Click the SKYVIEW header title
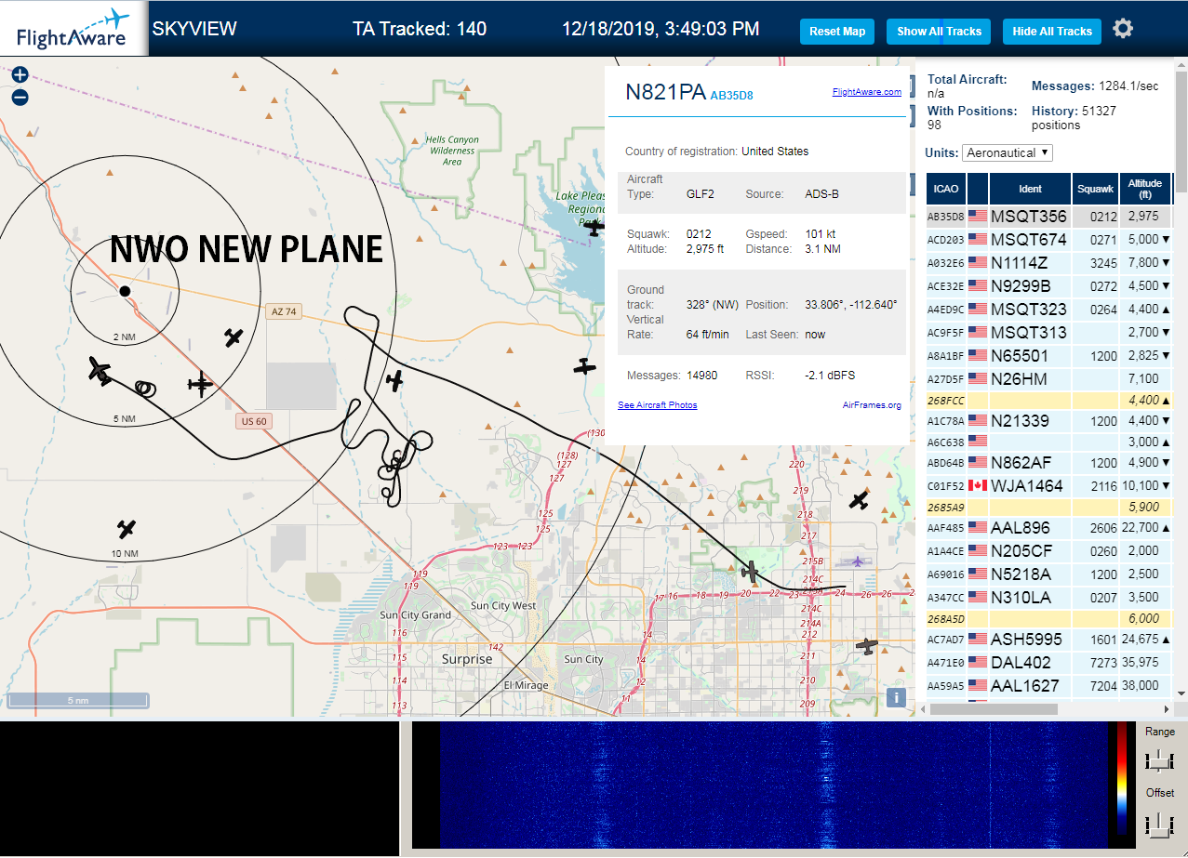 point(194,29)
